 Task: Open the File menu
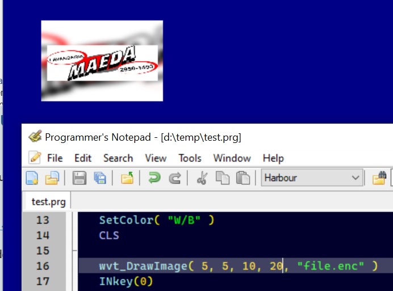tap(55, 158)
